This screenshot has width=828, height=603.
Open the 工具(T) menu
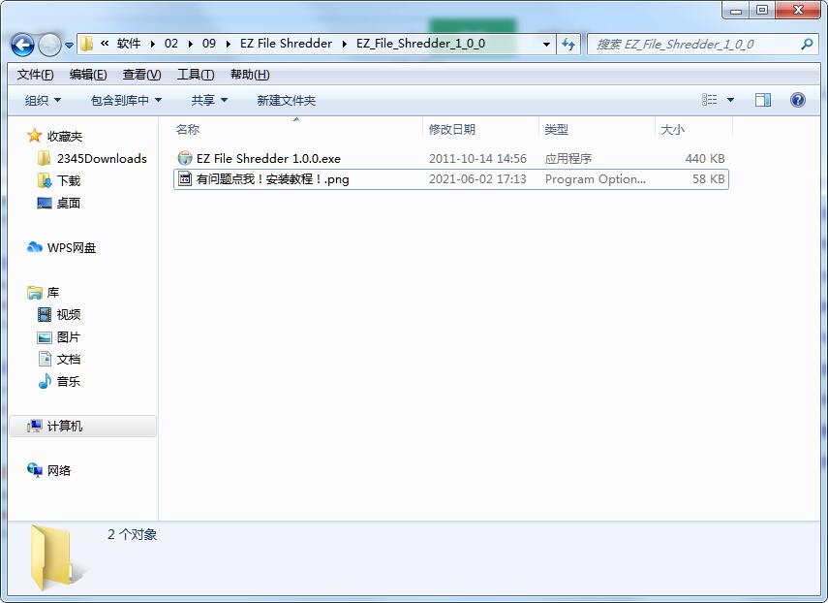(x=196, y=75)
